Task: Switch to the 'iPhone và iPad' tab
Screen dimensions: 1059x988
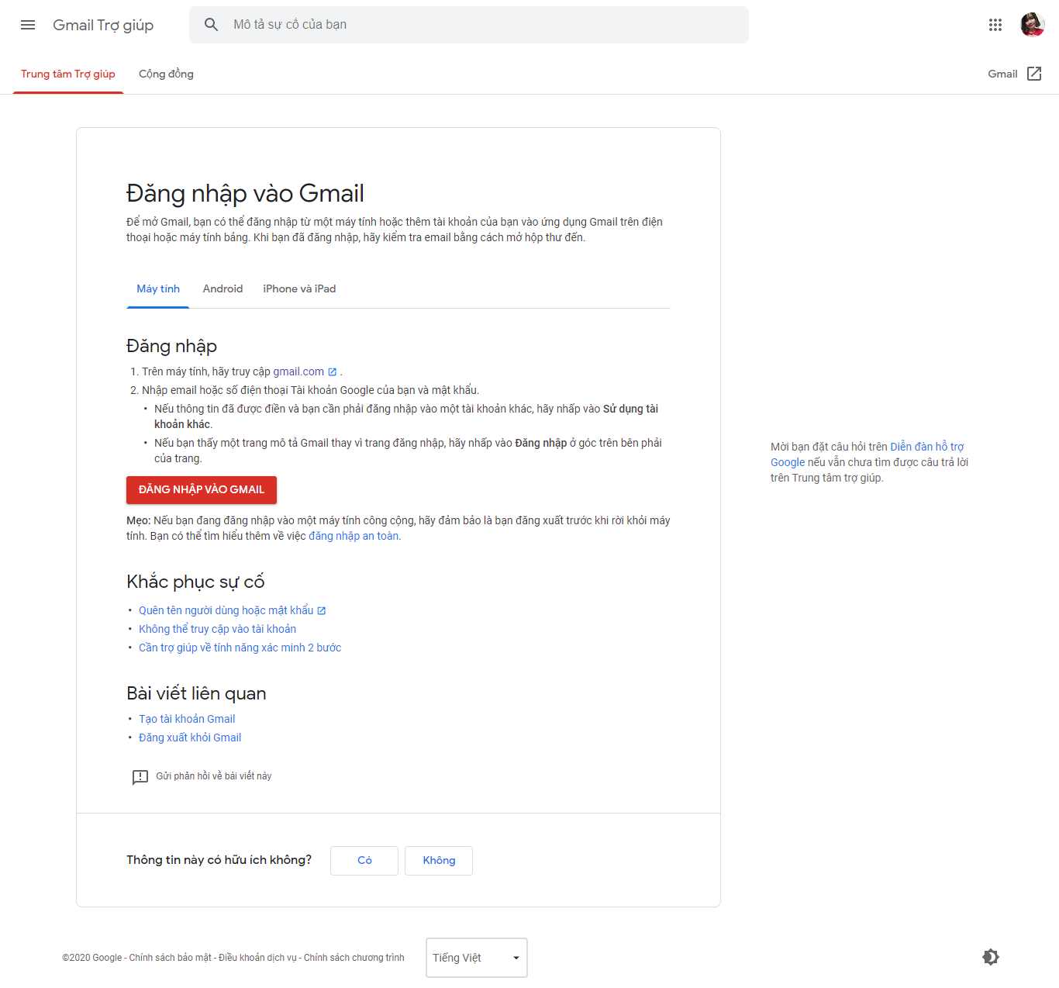Action: [x=299, y=288]
